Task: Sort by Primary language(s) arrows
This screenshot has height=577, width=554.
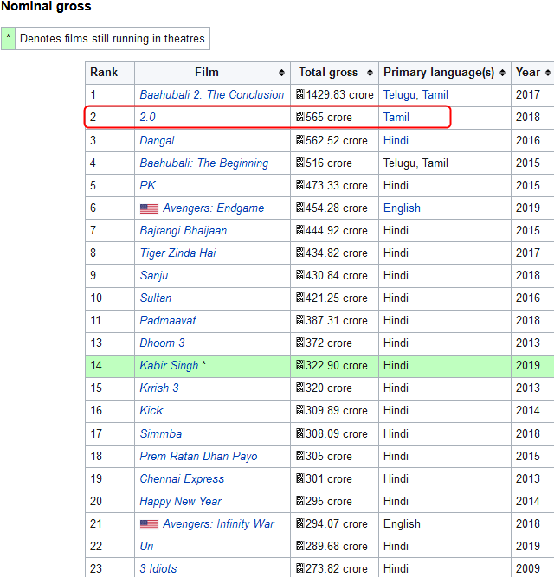Action: click(x=502, y=73)
